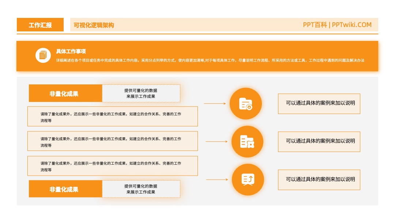395x222 pixels.
Task: Click the PPT百科 | PPTwiki.COM text
Action: point(337,24)
